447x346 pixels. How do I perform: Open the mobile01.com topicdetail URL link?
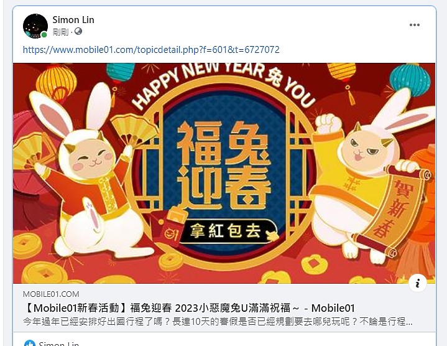[x=151, y=50]
